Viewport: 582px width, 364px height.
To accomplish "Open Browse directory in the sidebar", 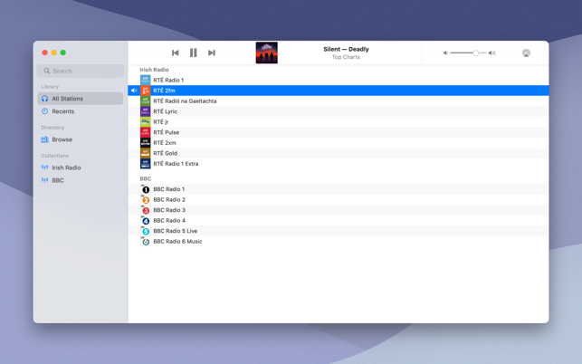I will coord(81,139).
